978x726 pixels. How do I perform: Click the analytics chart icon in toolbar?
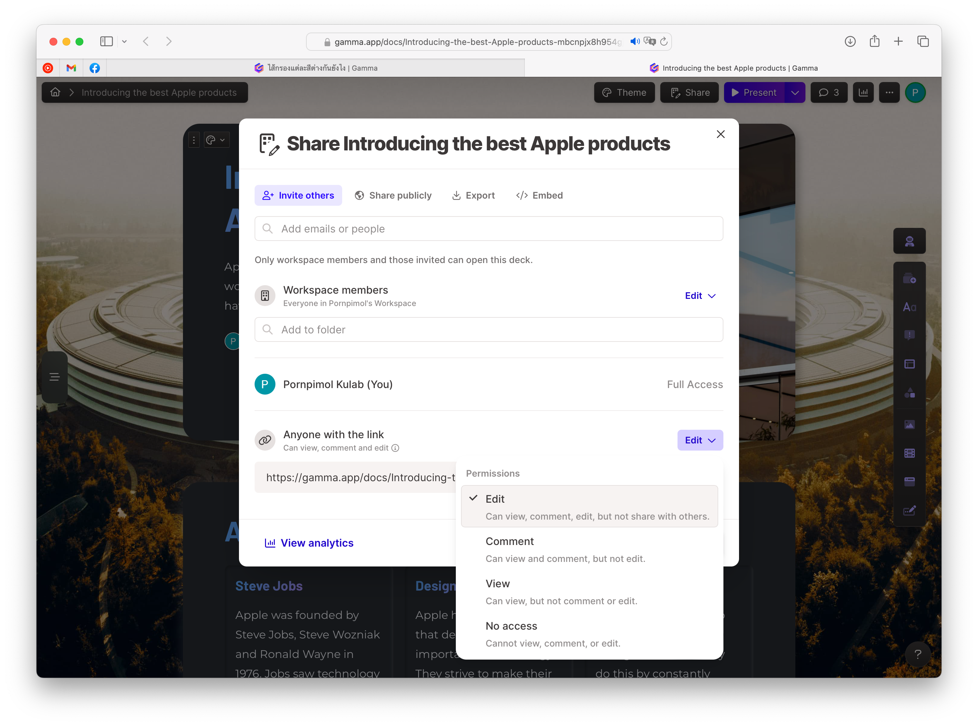863,92
